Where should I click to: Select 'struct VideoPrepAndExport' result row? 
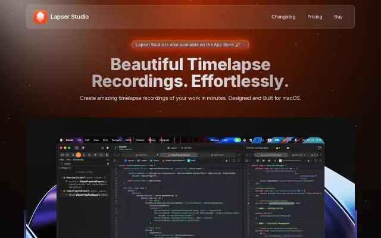(84, 195)
